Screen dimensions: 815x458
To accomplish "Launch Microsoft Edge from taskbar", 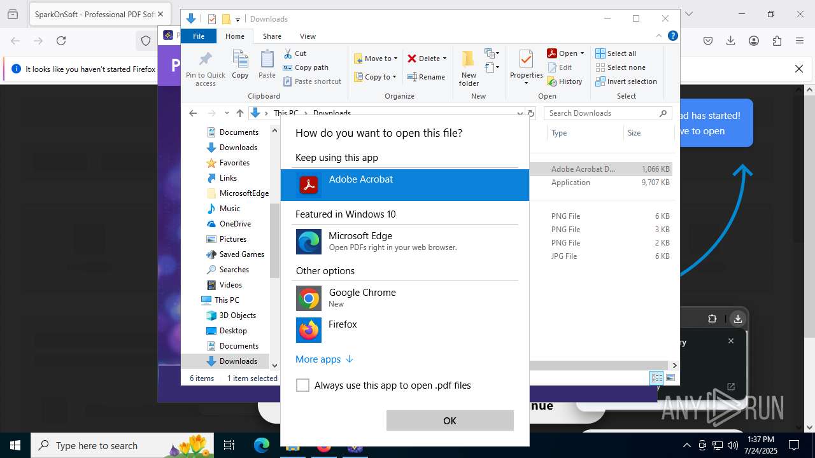I will (x=262, y=445).
